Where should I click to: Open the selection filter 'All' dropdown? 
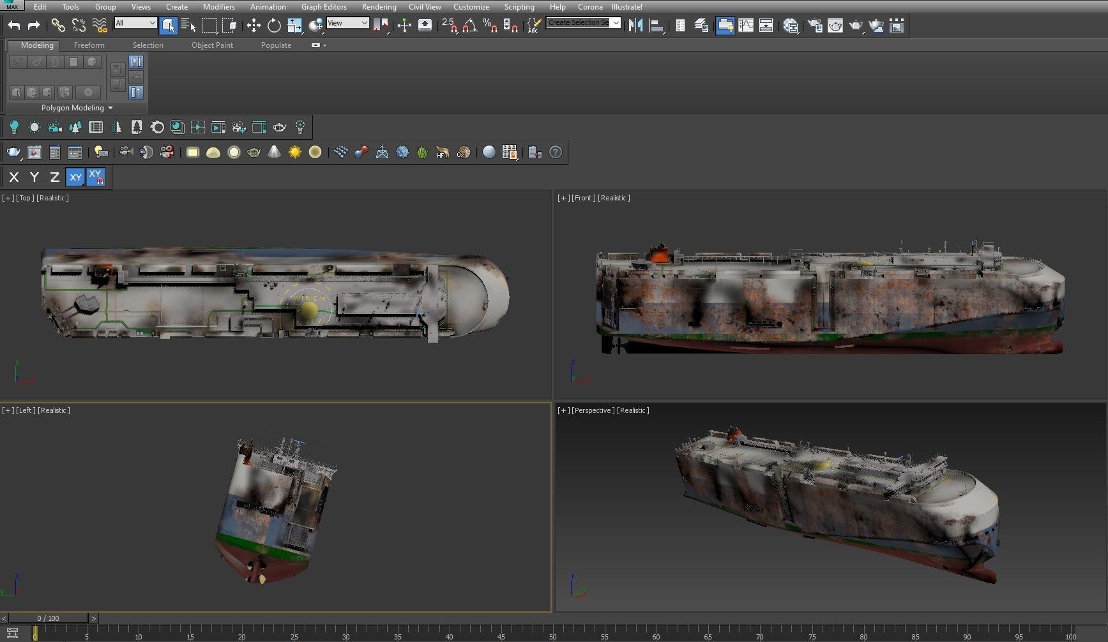[x=135, y=23]
